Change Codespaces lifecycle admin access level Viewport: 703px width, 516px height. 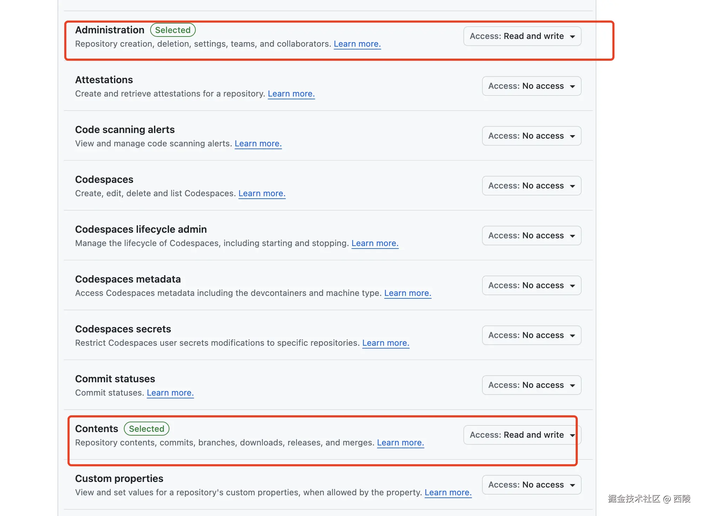(x=531, y=236)
